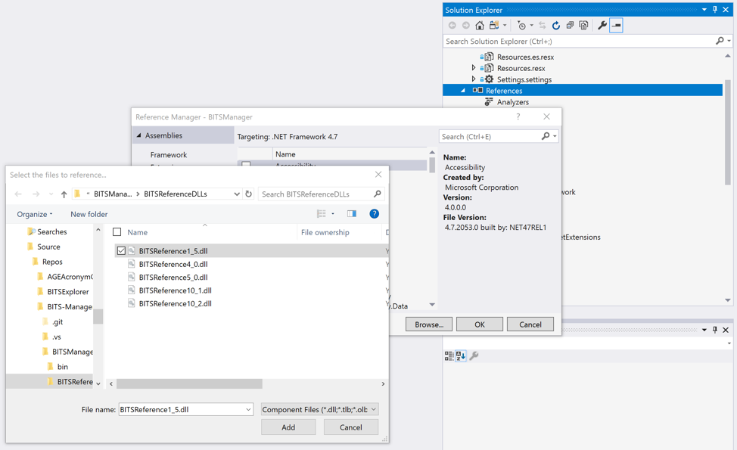737x450 pixels.
Task: Click the preview pane icon in file dialog
Action: pos(352,214)
